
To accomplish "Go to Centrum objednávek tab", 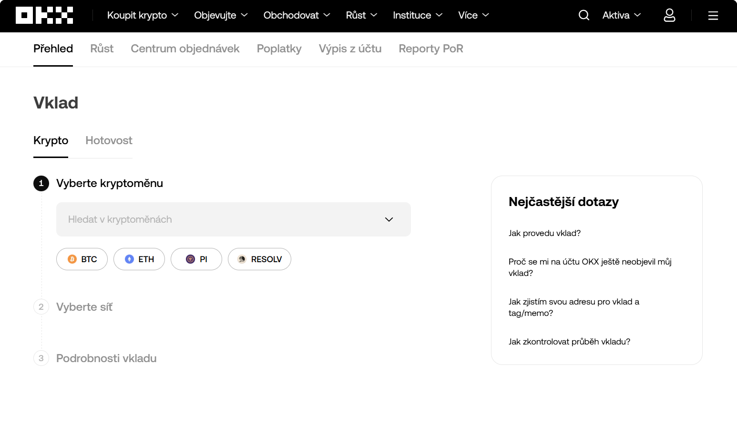I will [x=185, y=49].
